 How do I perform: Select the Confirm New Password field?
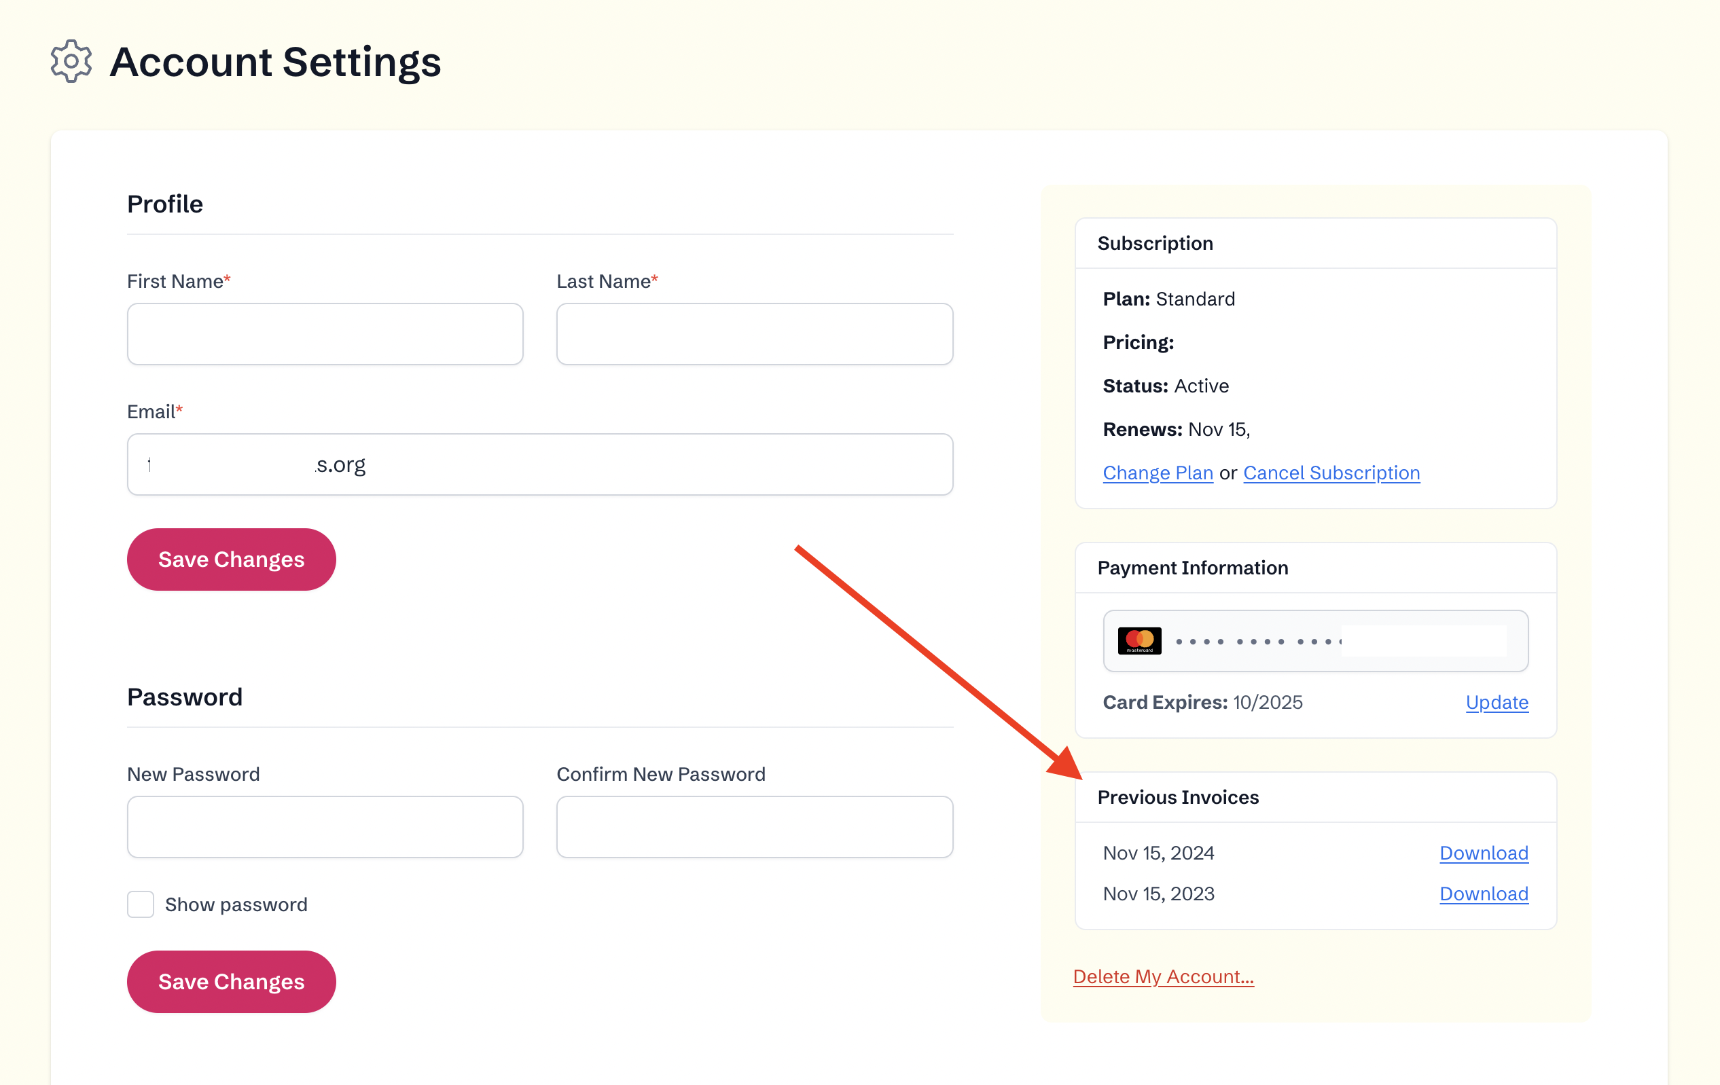point(754,826)
